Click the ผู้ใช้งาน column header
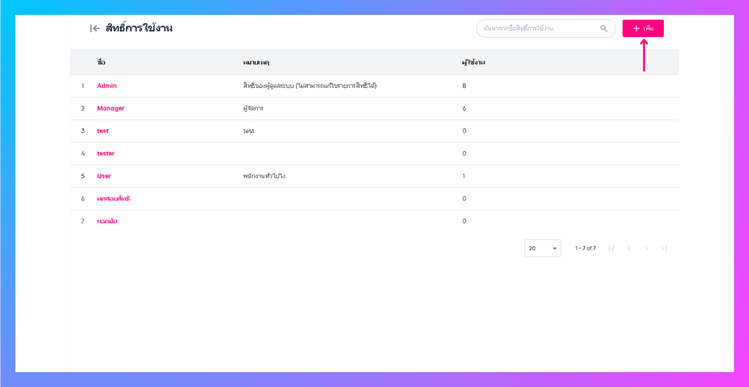 click(473, 63)
